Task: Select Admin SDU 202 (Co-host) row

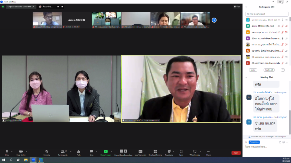Action: tap(267, 26)
